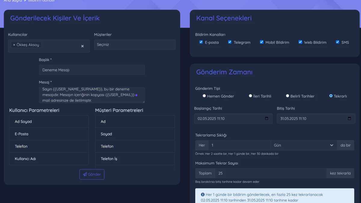Screen dimensions: 361x203
Task: Insert the Telefon user parameter
Action: click(49, 146)
